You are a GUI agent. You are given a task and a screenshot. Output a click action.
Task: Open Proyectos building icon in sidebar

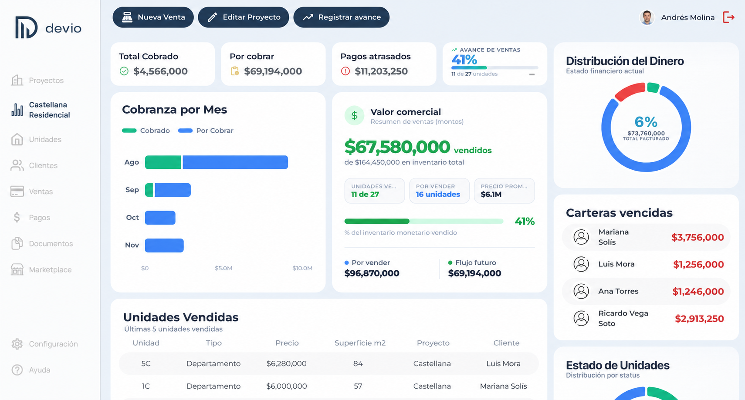(17, 80)
